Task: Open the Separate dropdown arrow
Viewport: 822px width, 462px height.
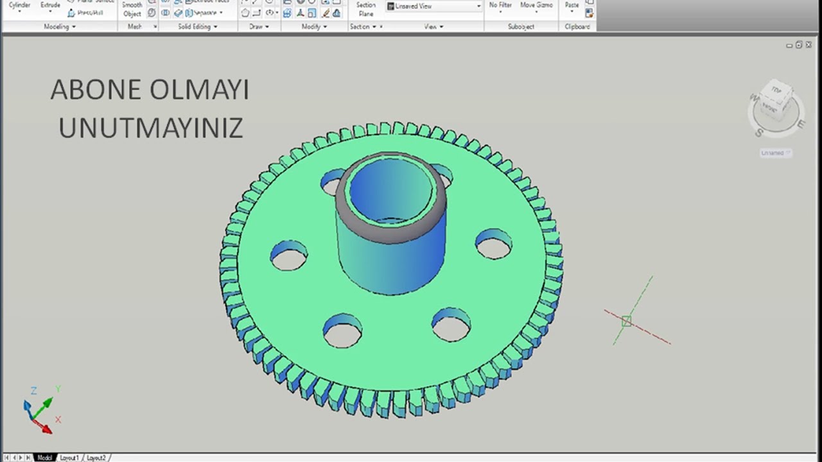Action: [x=221, y=13]
